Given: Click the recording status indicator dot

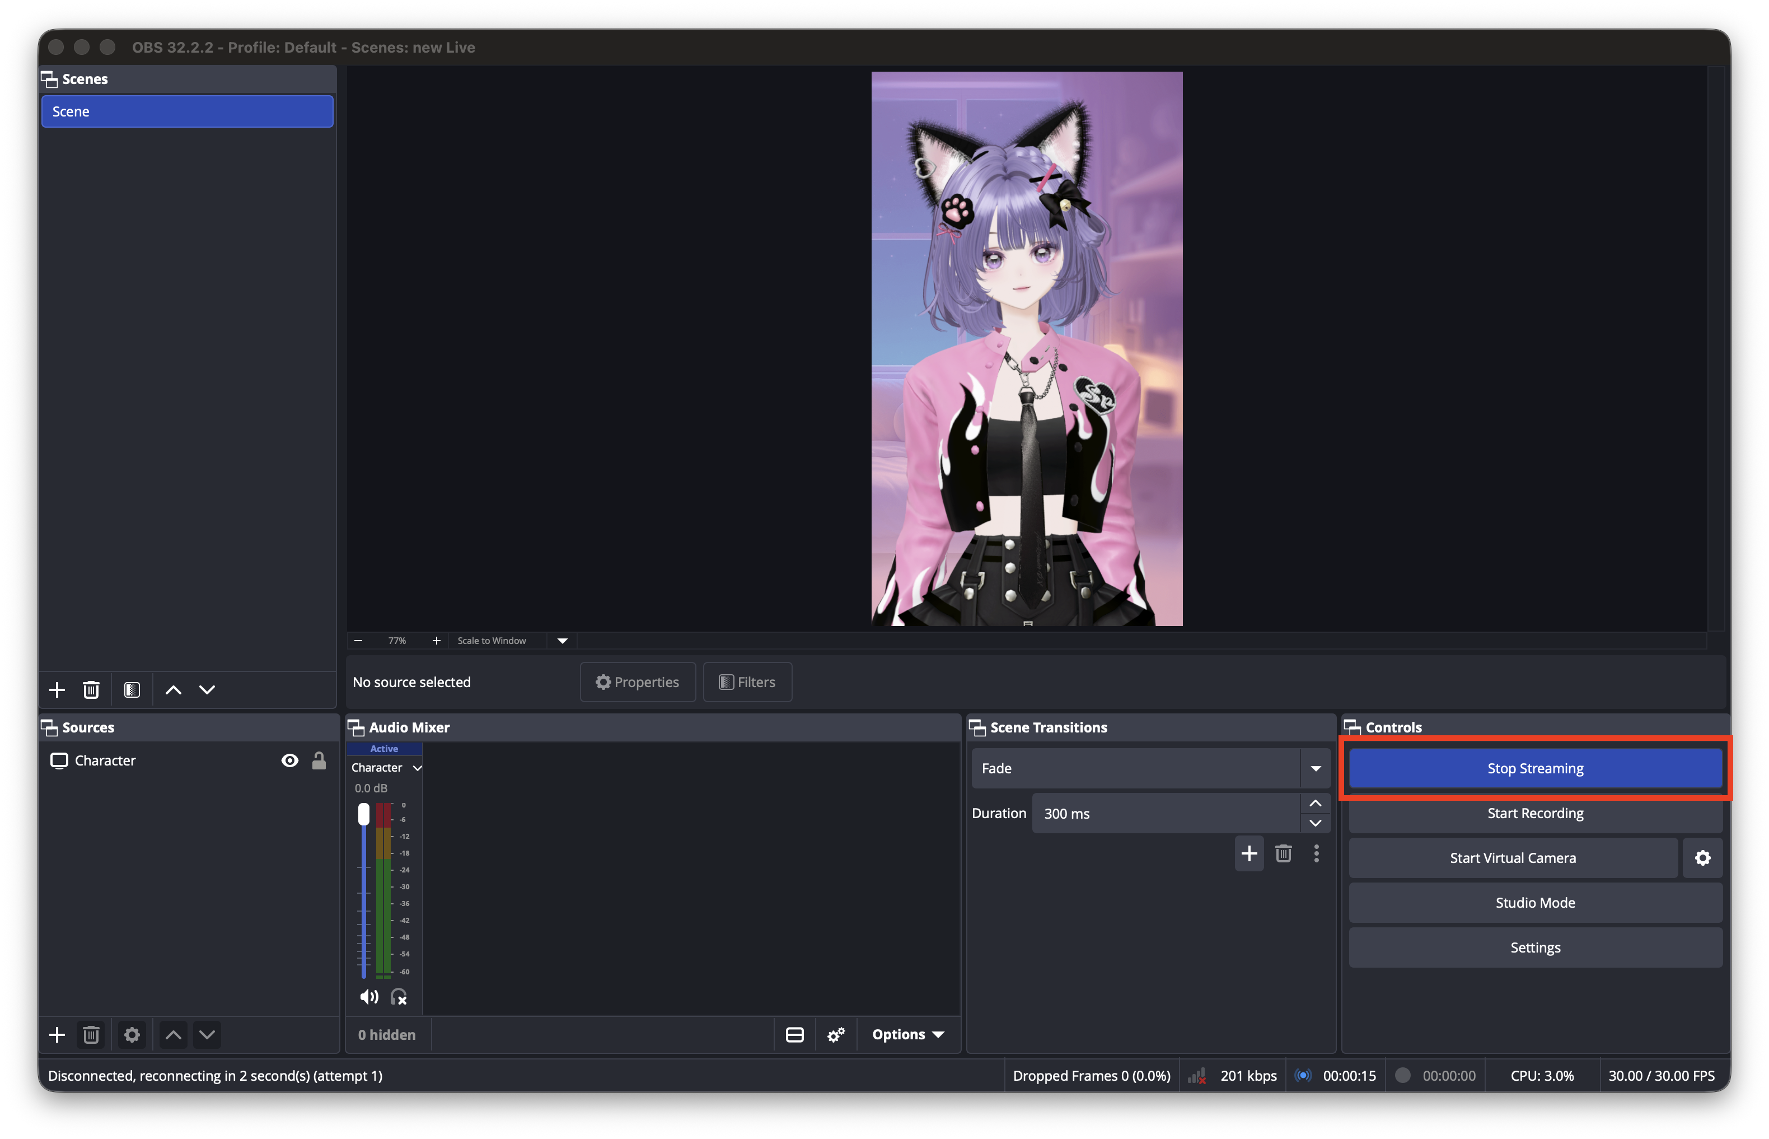Looking at the screenshot, I should coord(1402,1076).
